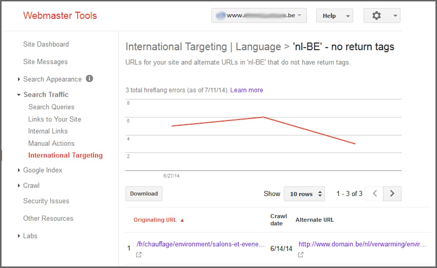Open the settings gear menu
This screenshot has width=437, height=268.
coord(382,16)
